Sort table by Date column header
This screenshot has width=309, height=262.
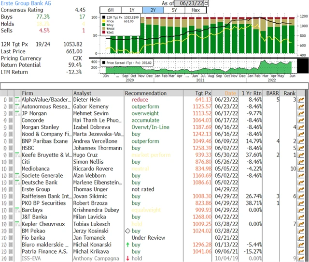pyautogui.click(x=230, y=93)
